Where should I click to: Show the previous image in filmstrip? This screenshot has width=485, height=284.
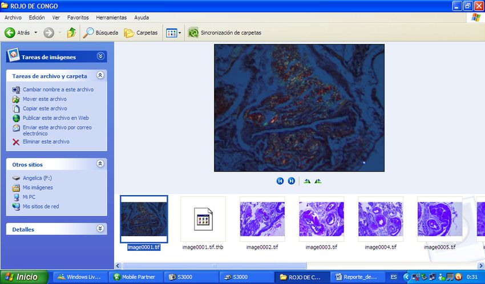click(280, 181)
